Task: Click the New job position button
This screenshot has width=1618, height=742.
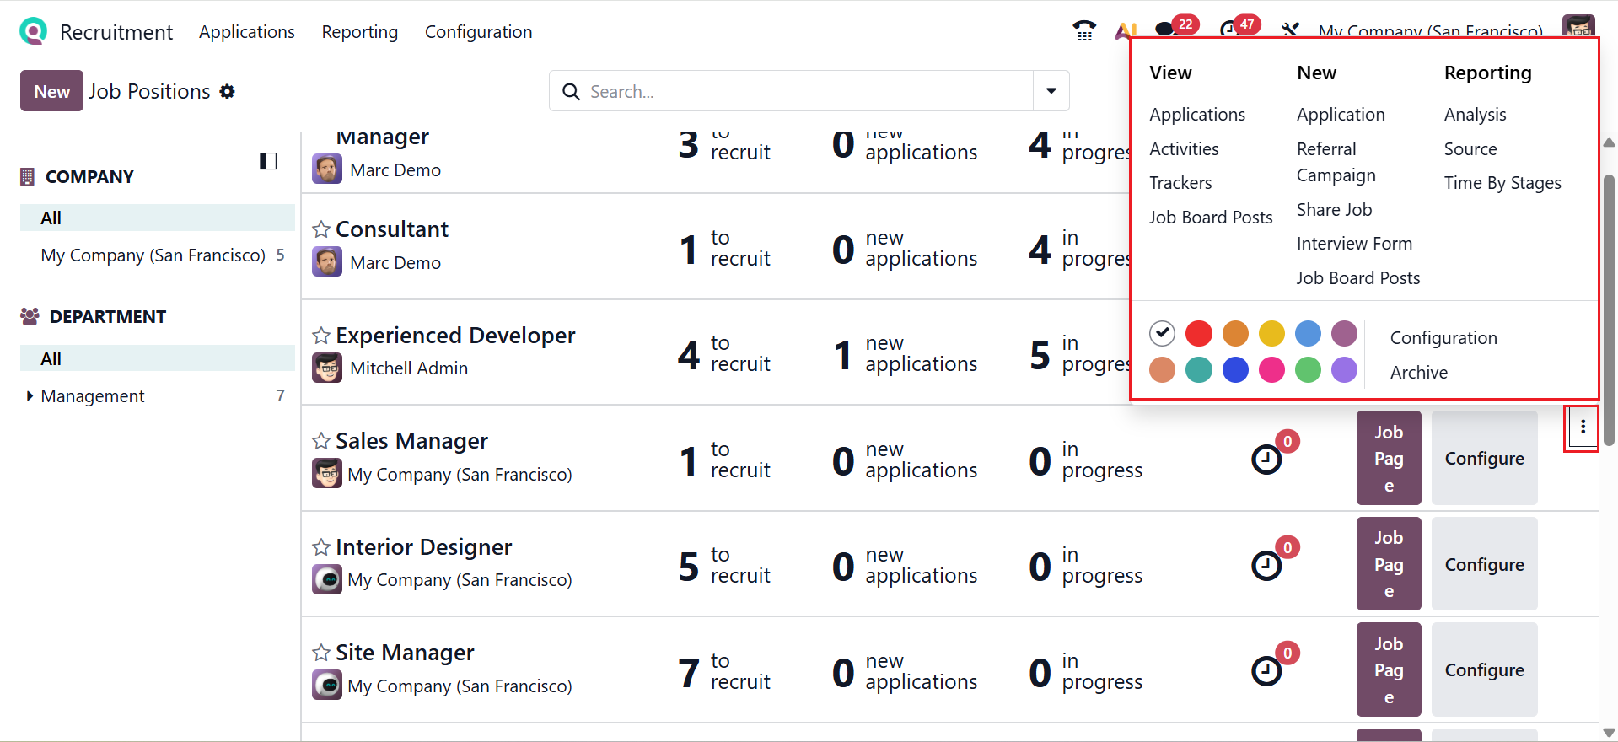Action: tap(51, 91)
